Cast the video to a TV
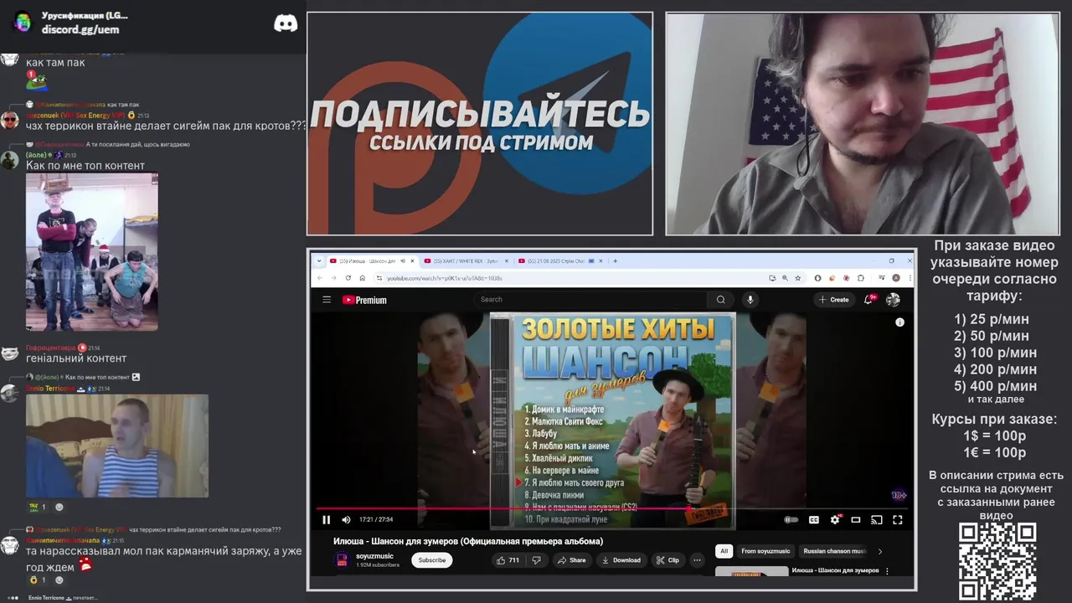1072x603 pixels. [877, 520]
